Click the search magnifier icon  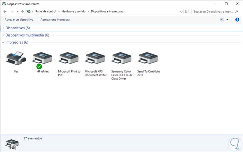pos(236,12)
